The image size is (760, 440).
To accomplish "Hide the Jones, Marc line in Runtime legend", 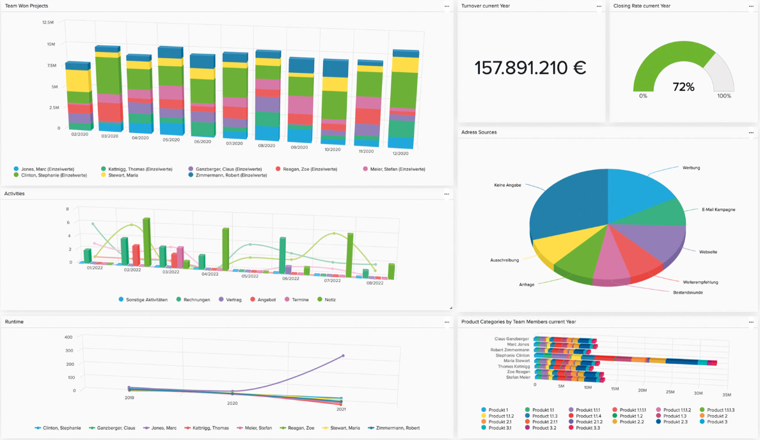I will pos(160,428).
